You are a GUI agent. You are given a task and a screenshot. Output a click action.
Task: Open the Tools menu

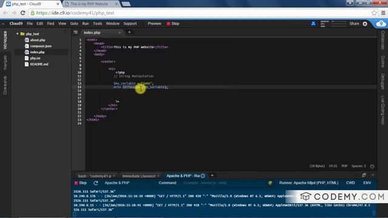pos(98,24)
